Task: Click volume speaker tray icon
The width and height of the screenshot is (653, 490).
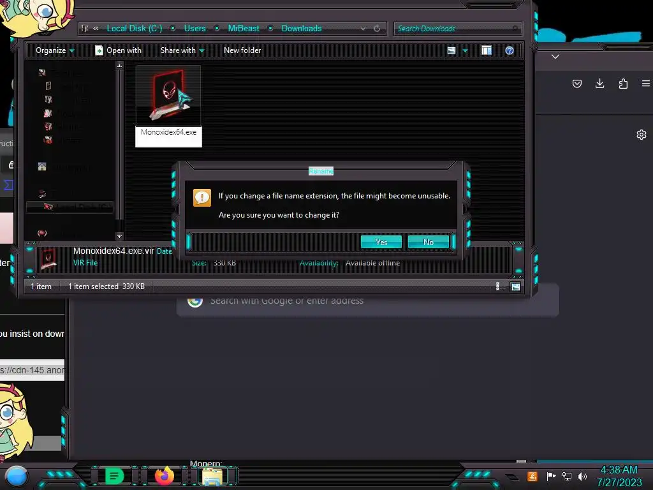Action: pos(582,476)
